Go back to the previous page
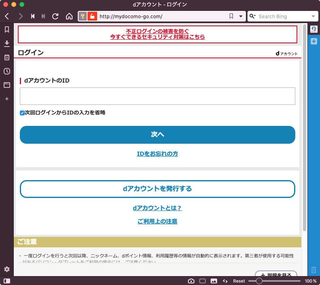Screen dimensions: 320x285 click(7, 16)
